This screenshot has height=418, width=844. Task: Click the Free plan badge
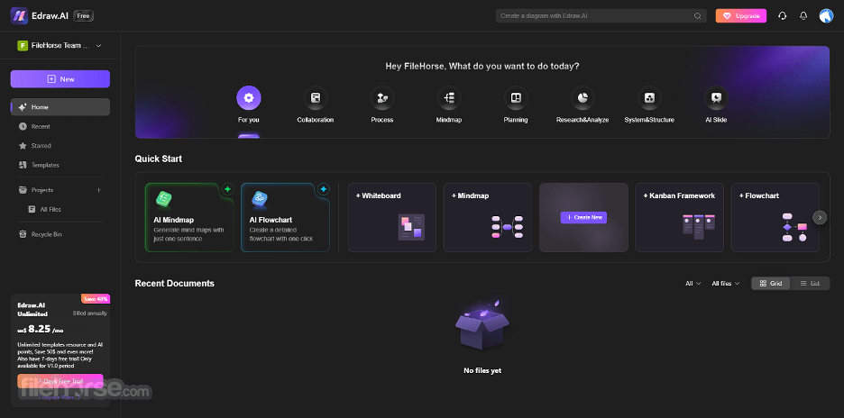[x=84, y=15]
